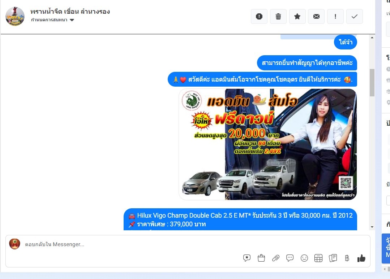Mark conversation as spam with exclamation circle icon
The width and height of the screenshot is (390, 279).
[259, 16]
